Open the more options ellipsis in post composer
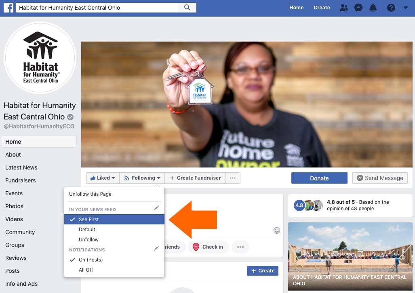 tap(240, 247)
